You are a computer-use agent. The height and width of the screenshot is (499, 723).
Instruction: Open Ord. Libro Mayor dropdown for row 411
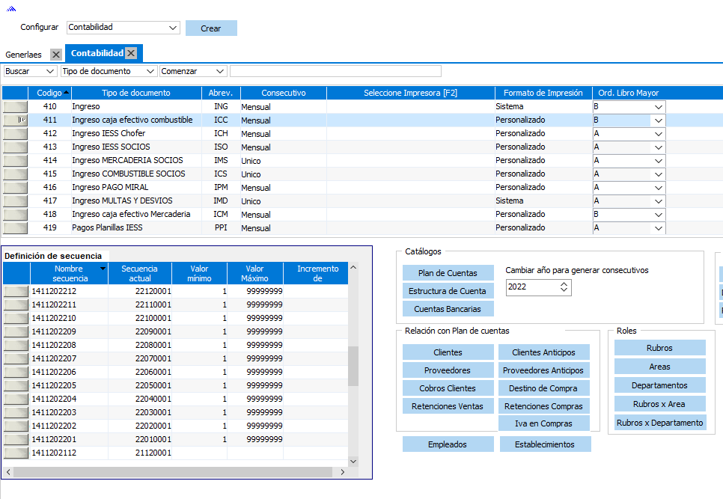coord(658,120)
